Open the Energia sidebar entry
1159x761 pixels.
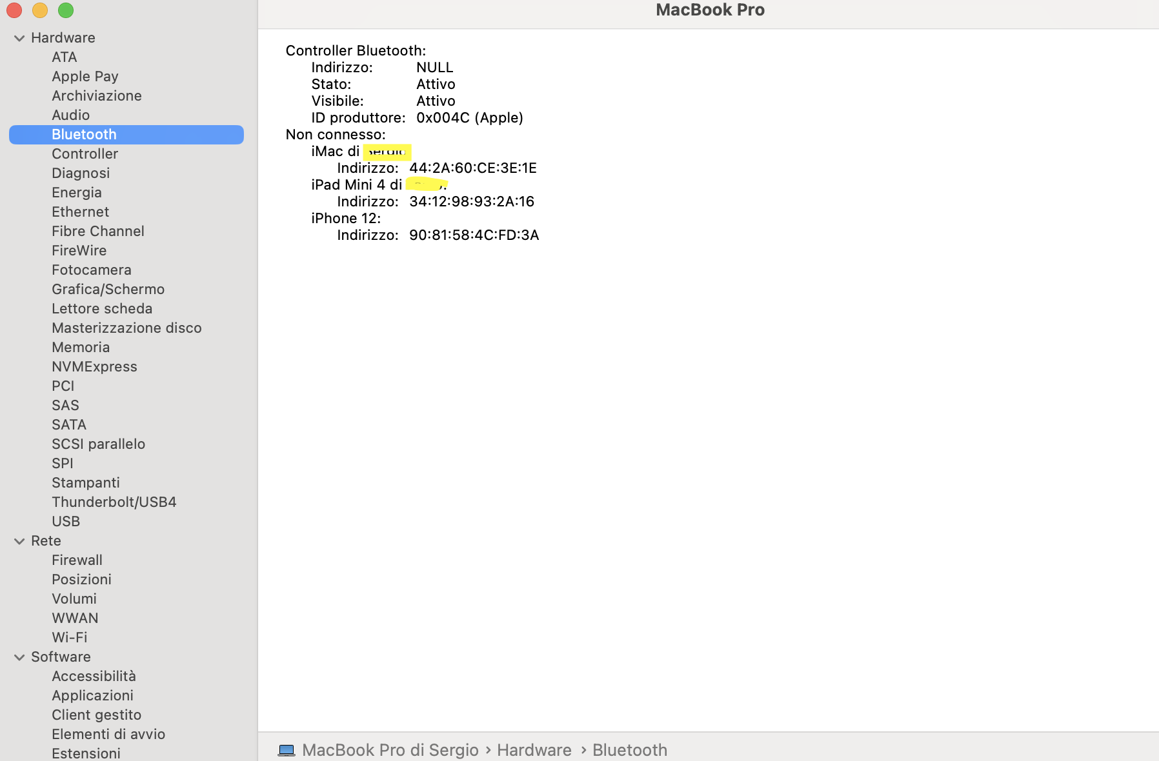77,193
